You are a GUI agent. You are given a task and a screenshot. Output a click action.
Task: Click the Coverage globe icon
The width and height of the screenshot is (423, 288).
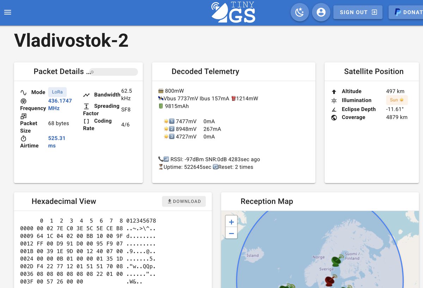coord(334,118)
